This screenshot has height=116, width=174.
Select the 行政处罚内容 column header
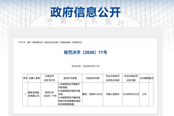93,78
